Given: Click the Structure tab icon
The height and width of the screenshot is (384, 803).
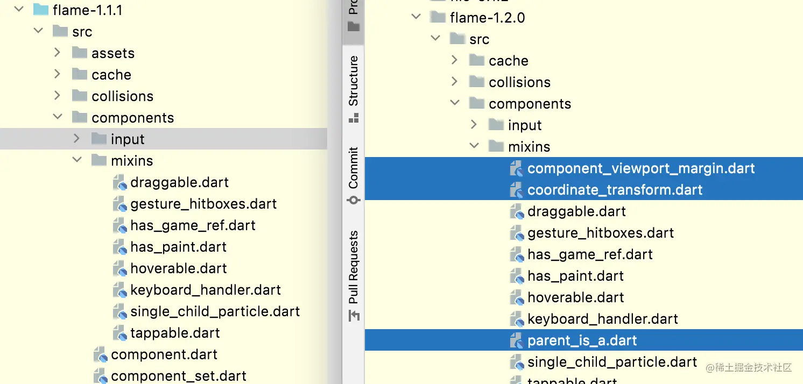Looking at the screenshot, I should click(x=353, y=119).
